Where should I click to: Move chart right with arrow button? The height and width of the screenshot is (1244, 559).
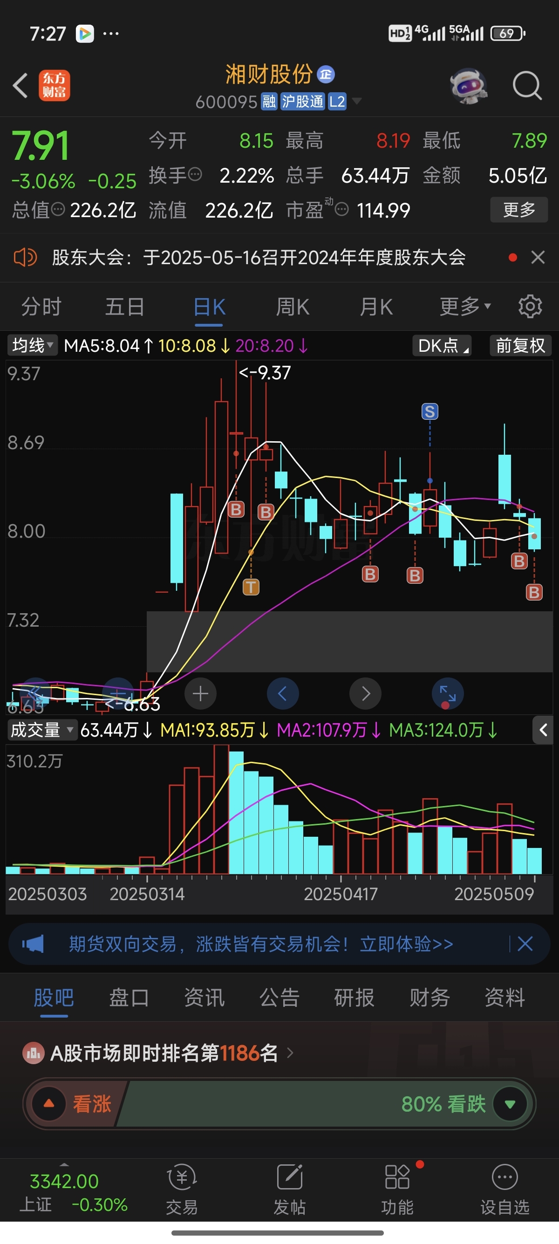click(365, 694)
